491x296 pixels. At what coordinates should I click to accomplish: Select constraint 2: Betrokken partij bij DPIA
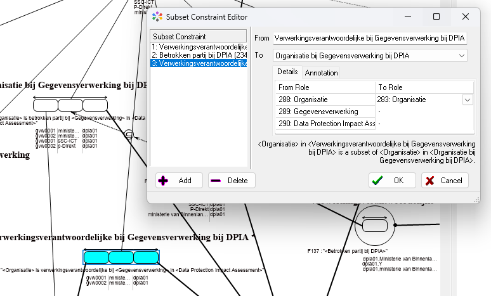199,55
